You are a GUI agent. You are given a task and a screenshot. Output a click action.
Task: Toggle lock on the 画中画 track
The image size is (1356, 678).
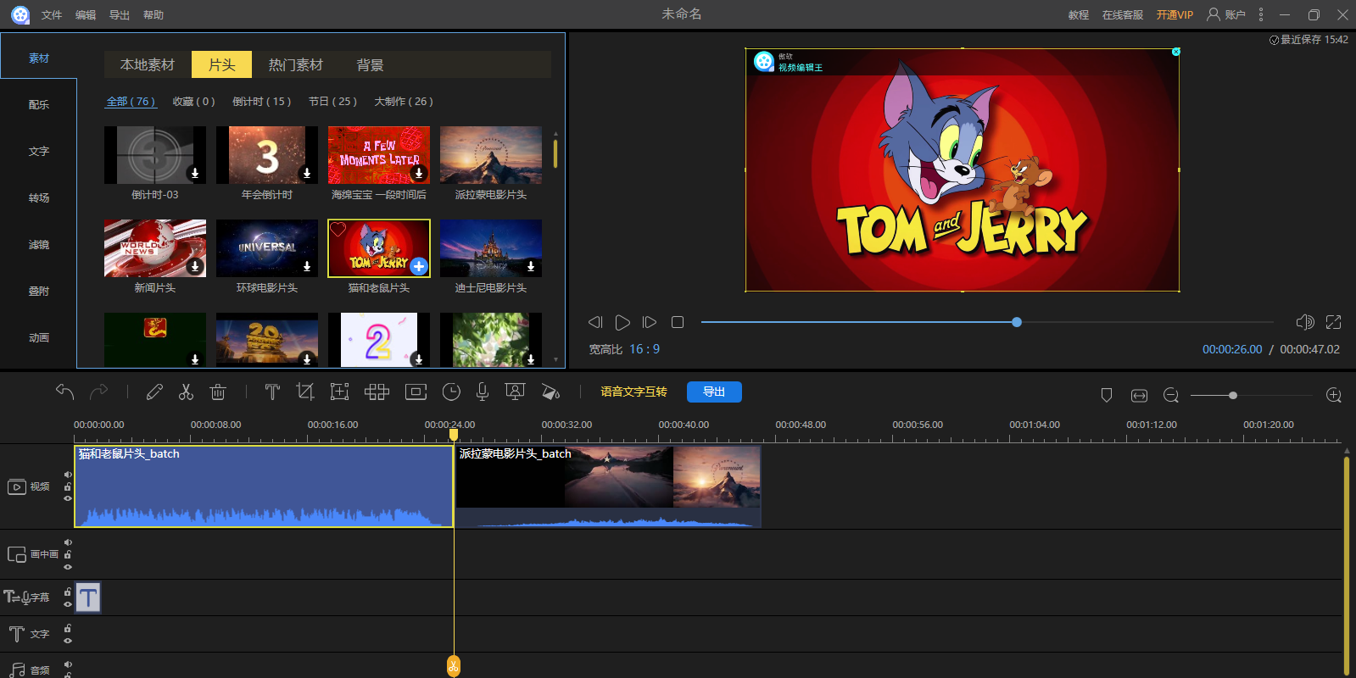coord(68,555)
